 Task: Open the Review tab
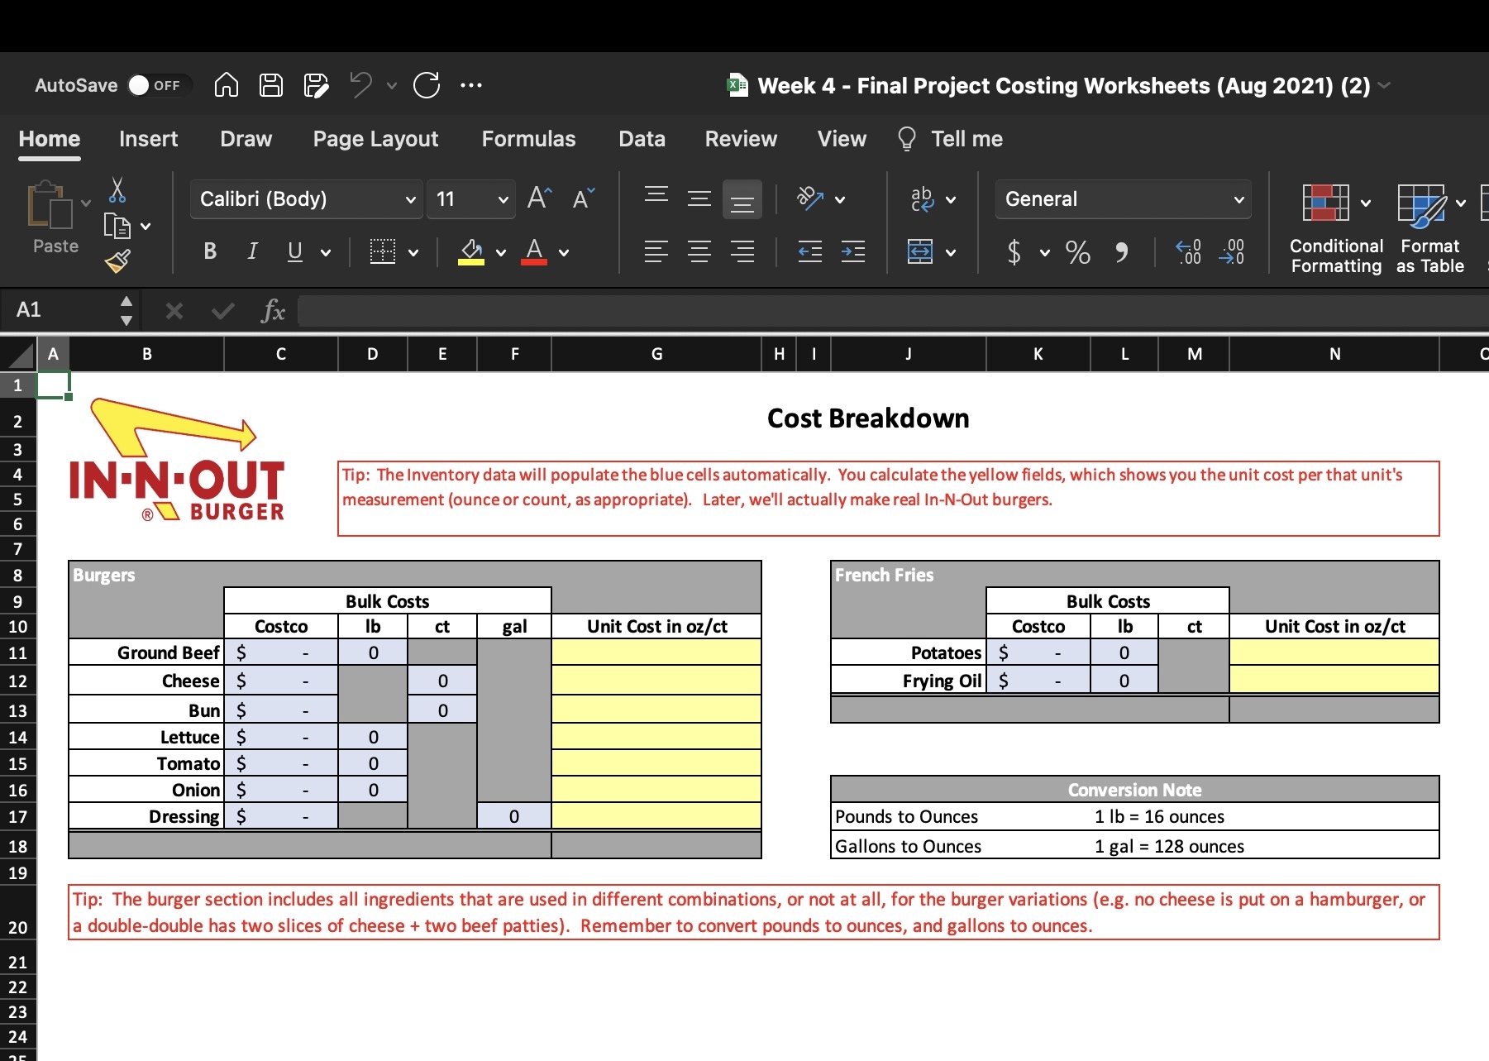pyautogui.click(x=741, y=139)
